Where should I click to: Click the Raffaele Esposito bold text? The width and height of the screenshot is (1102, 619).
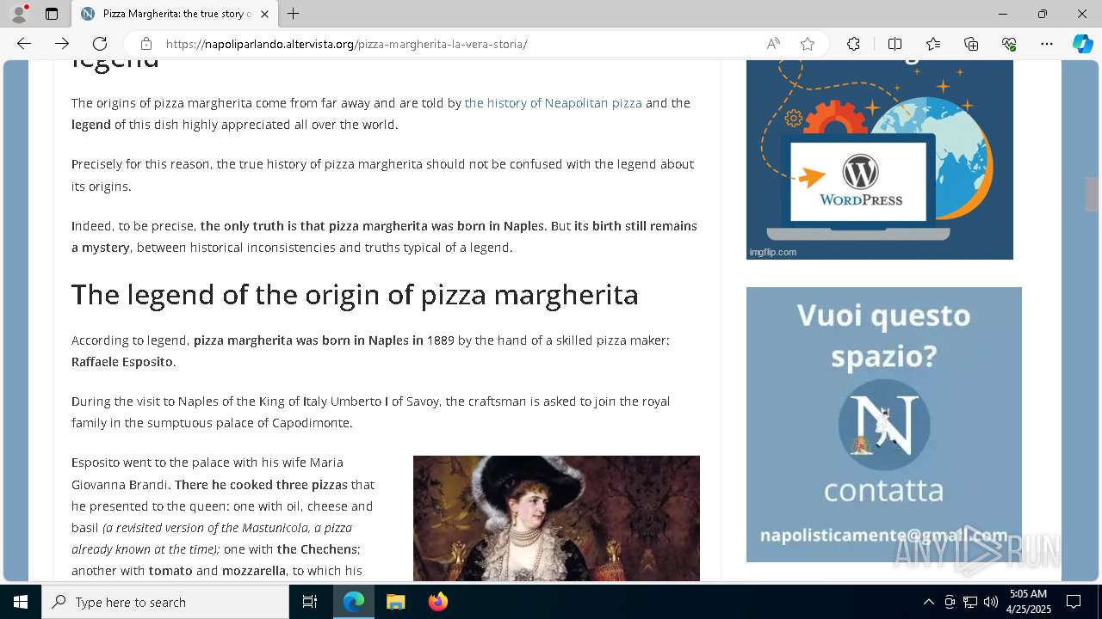point(122,362)
